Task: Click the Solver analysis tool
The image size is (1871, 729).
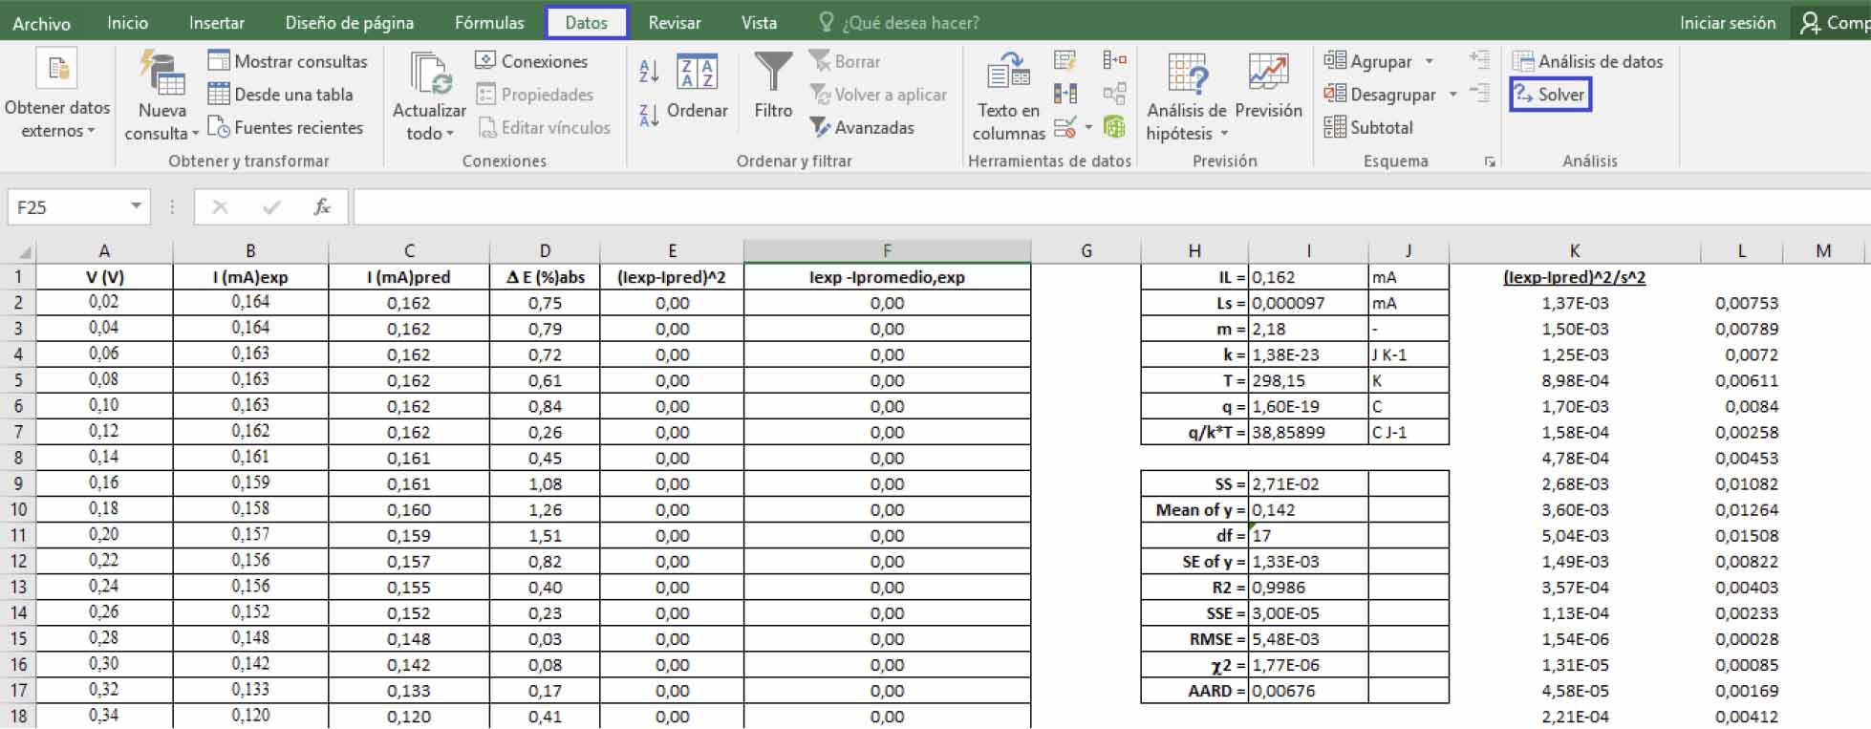Action: (1550, 95)
